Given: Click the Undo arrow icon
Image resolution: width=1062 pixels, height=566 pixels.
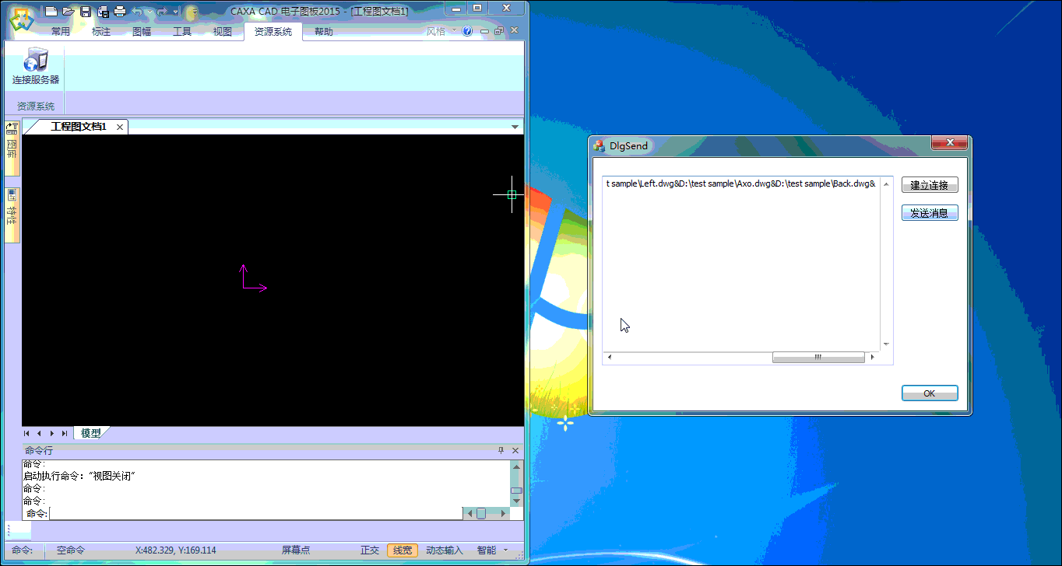Looking at the screenshot, I should click(x=137, y=11).
